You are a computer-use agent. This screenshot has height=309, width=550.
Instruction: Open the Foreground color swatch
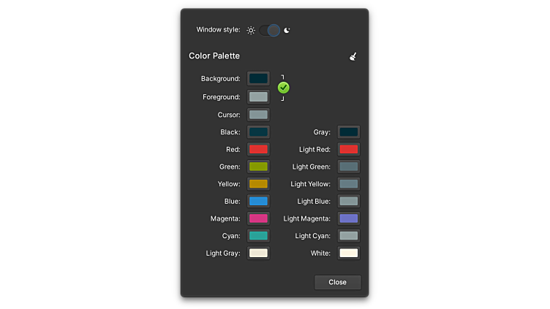click(x=258, y=96)
